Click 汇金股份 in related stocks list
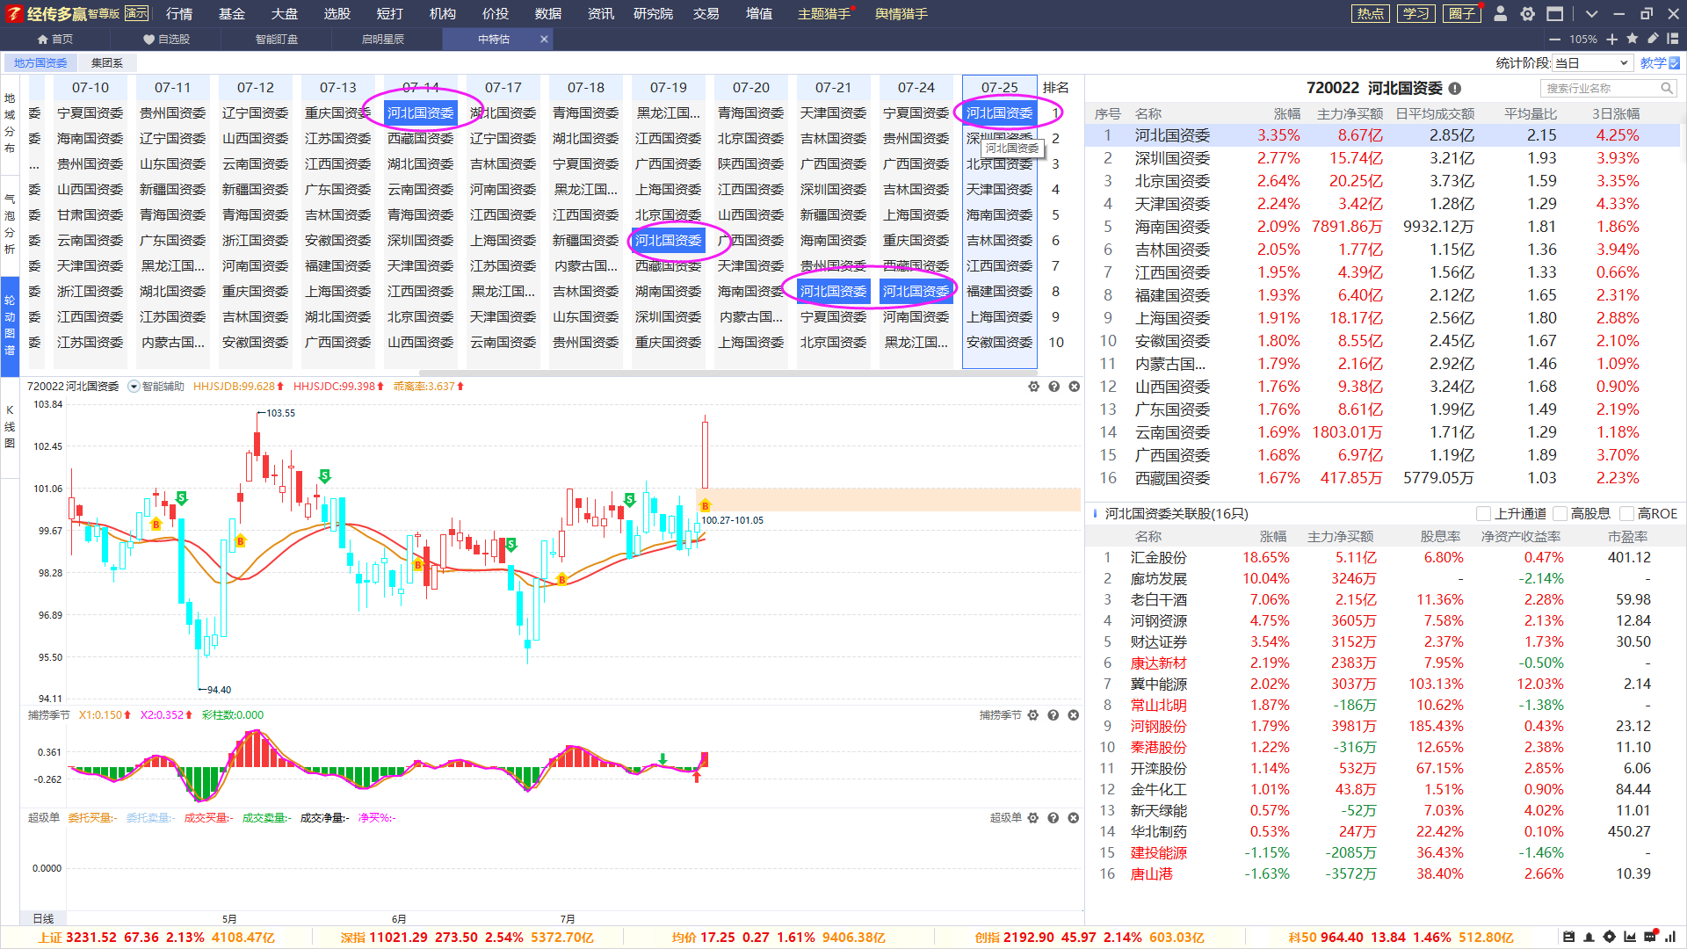1687x949 pixels. (1159, 558)
